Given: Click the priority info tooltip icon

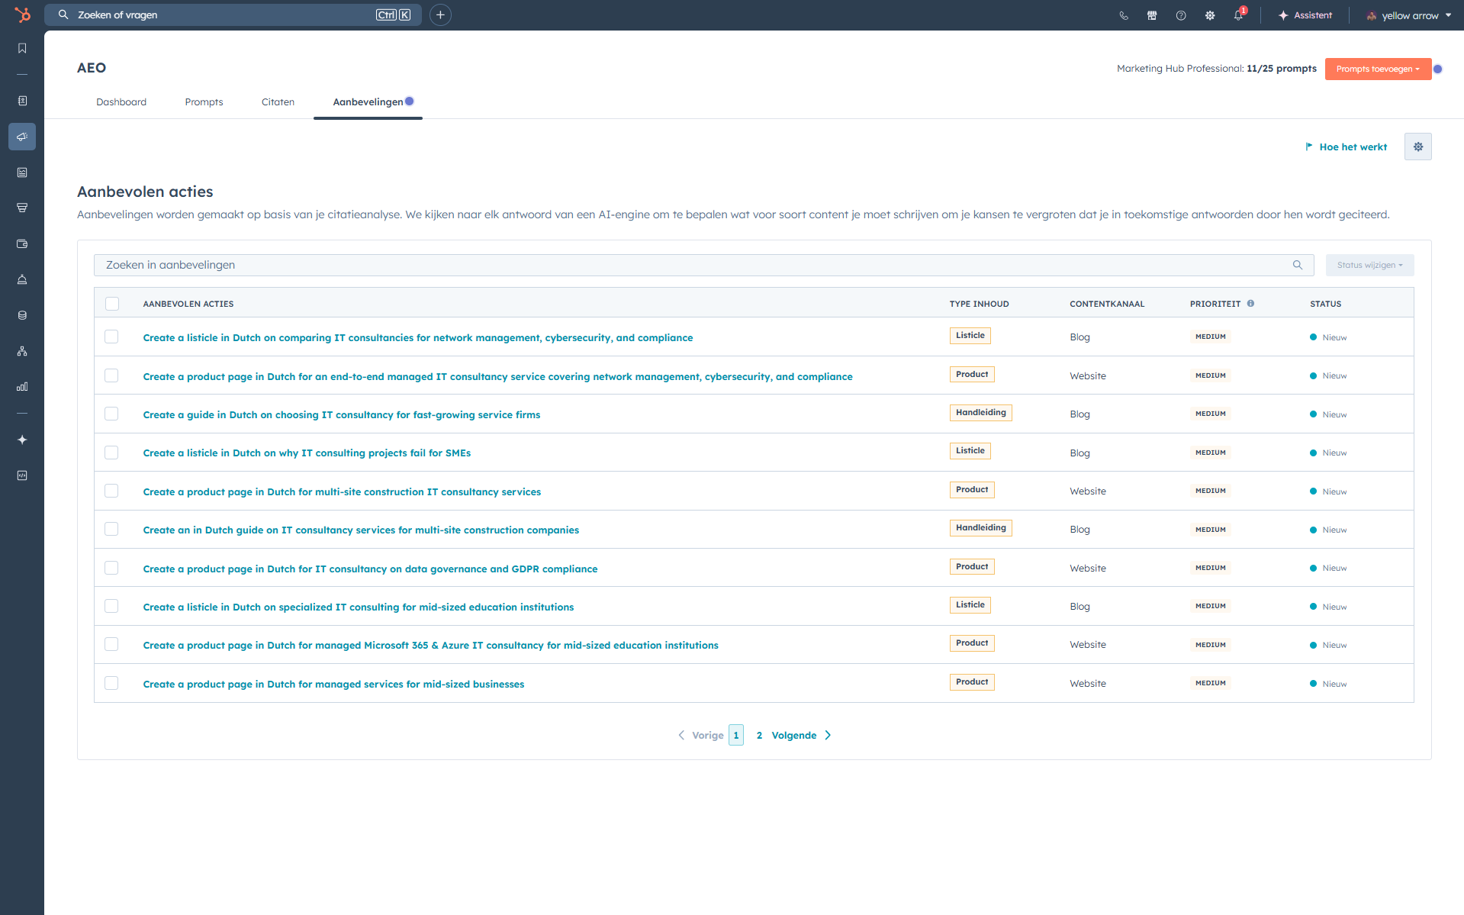Looking at the screenshot, I should coord(1250,304).
